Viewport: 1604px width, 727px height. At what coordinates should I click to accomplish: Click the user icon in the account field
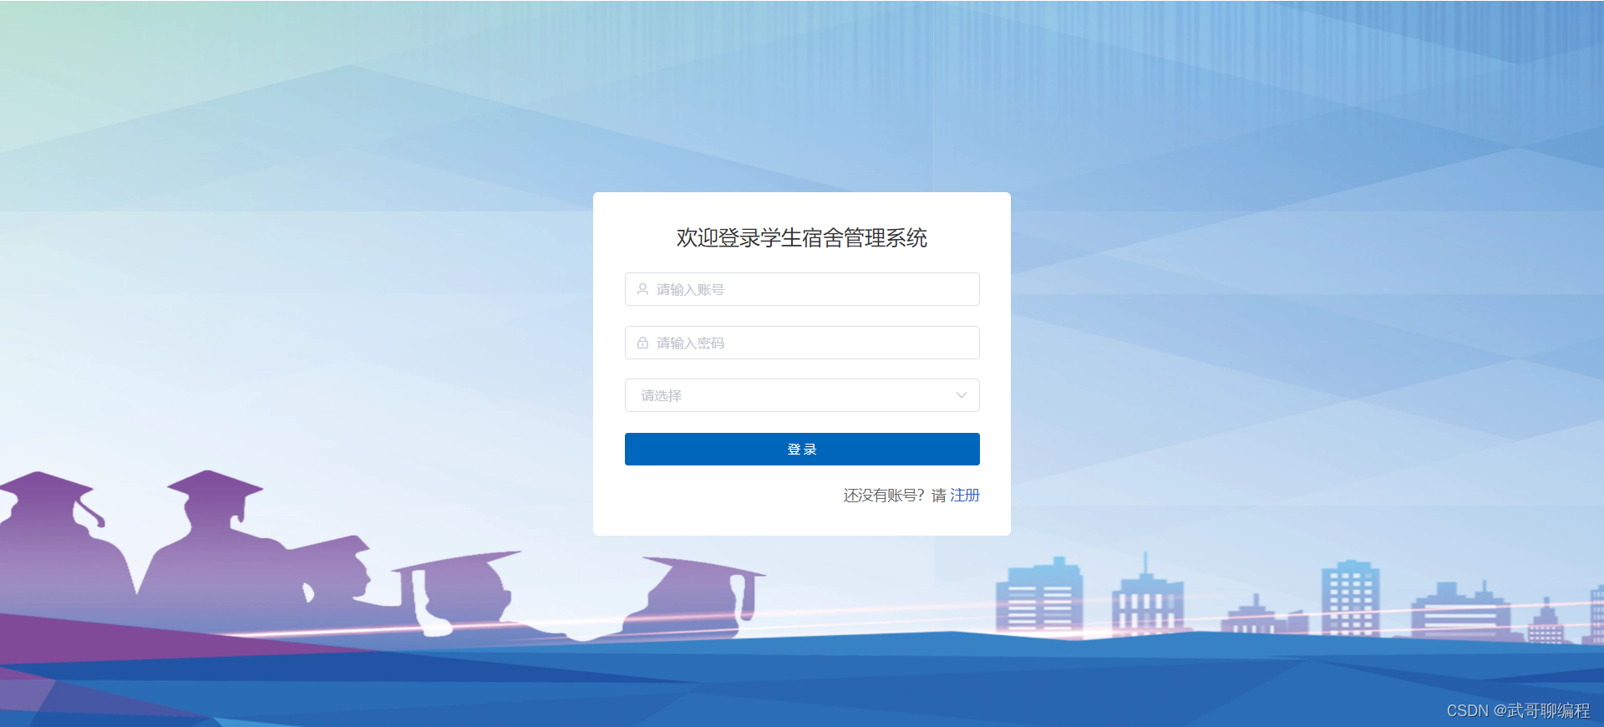(642, 289)
